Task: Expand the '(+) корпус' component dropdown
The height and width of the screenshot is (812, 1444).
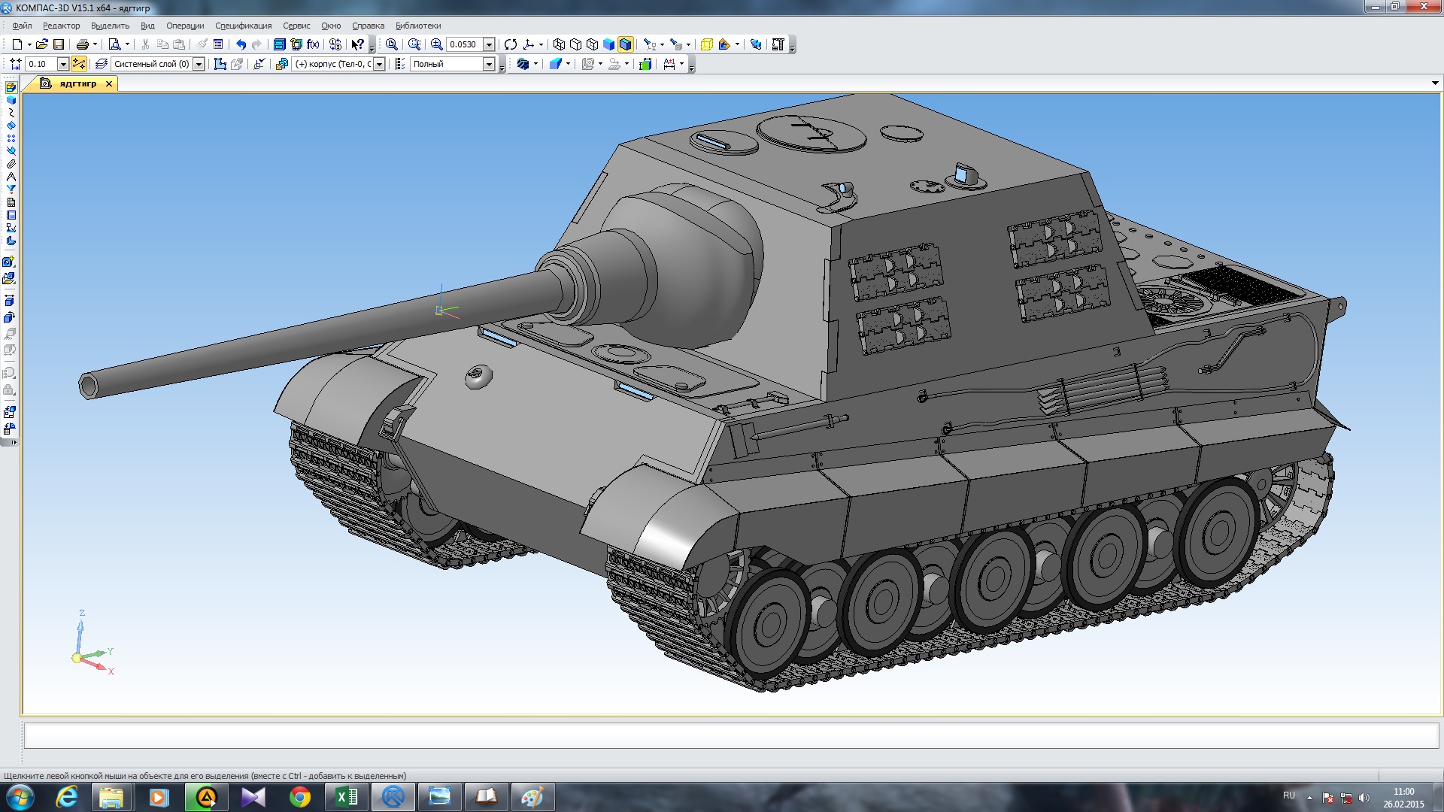Action: [x=380, y=64]
